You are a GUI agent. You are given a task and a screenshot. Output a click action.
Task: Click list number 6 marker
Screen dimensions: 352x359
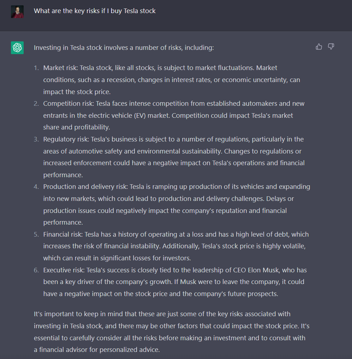click(36, 270)
